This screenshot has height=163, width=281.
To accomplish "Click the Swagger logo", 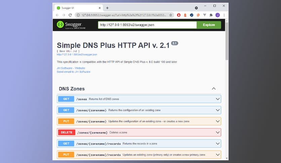I will [x=71, y=25].
